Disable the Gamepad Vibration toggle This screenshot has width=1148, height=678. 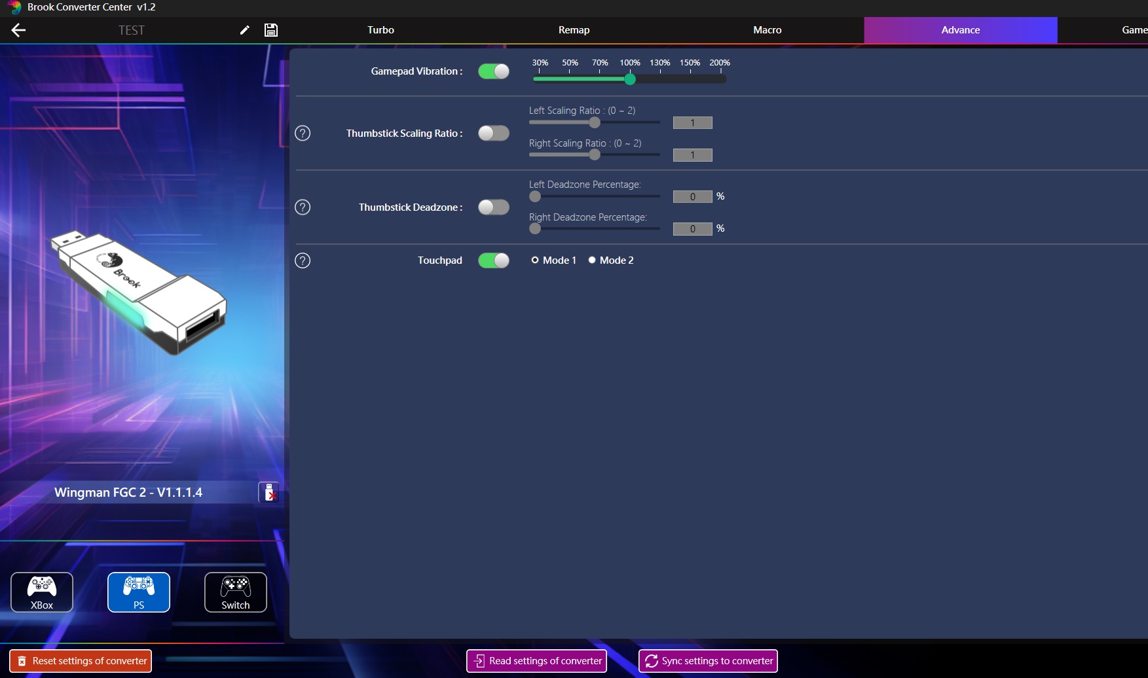(494, 71)
